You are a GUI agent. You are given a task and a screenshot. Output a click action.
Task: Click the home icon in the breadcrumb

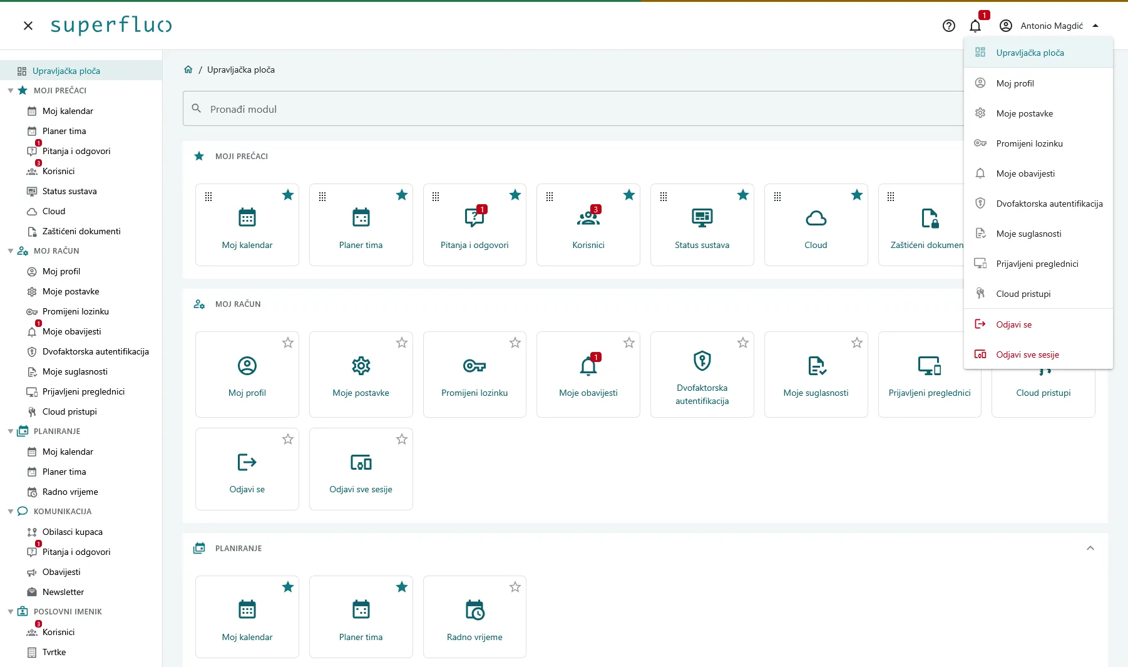click(188, 70)
